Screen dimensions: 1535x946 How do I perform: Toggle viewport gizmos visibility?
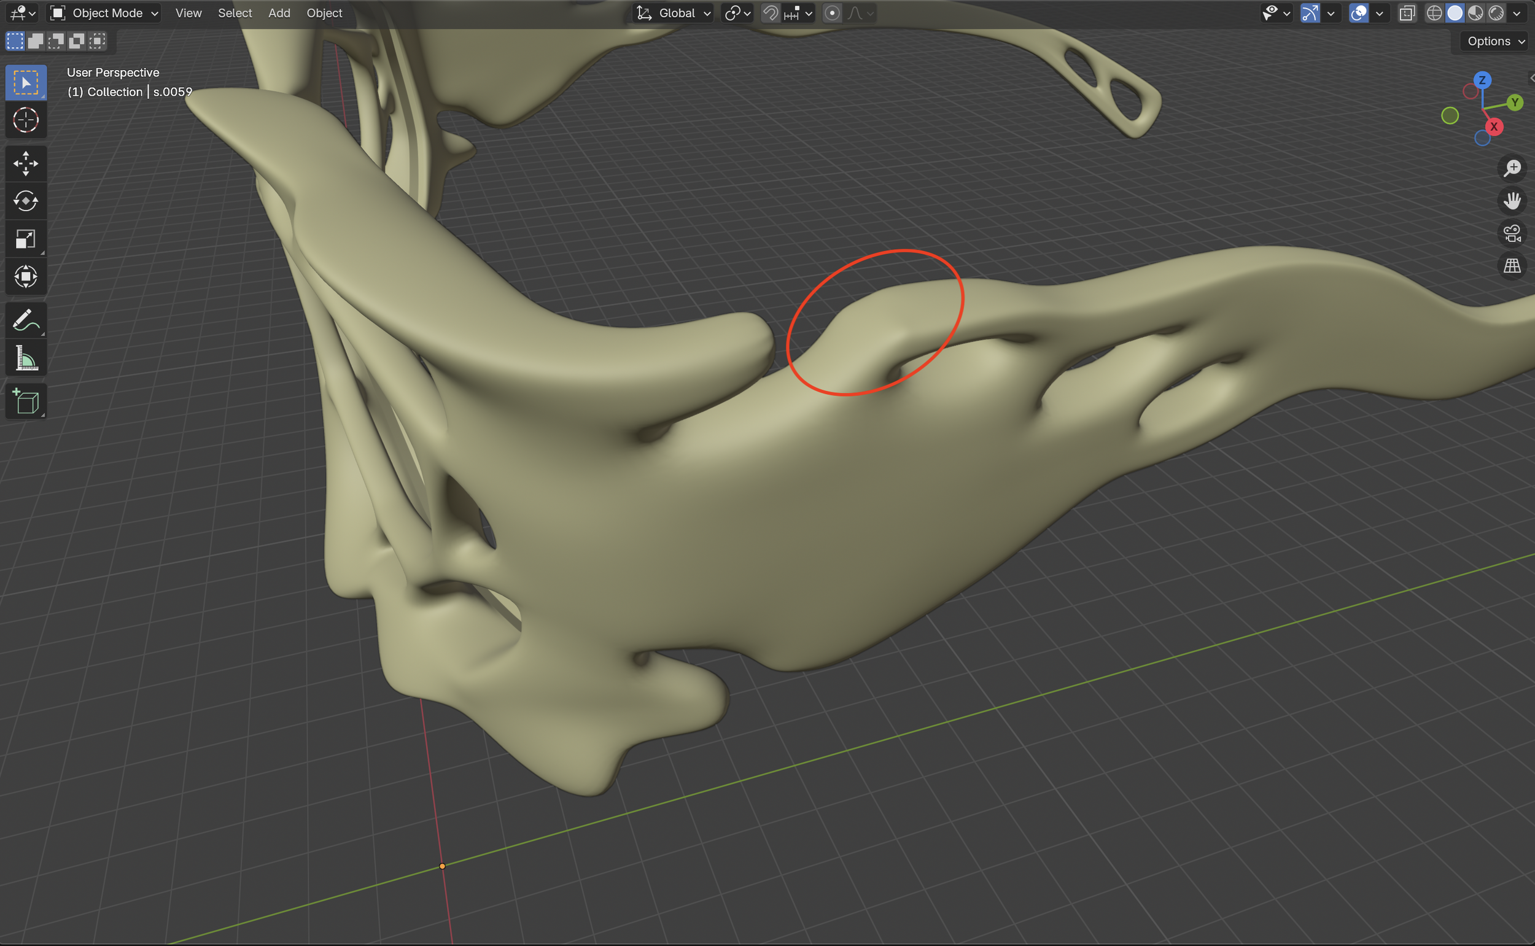(x=1310, y=13)
